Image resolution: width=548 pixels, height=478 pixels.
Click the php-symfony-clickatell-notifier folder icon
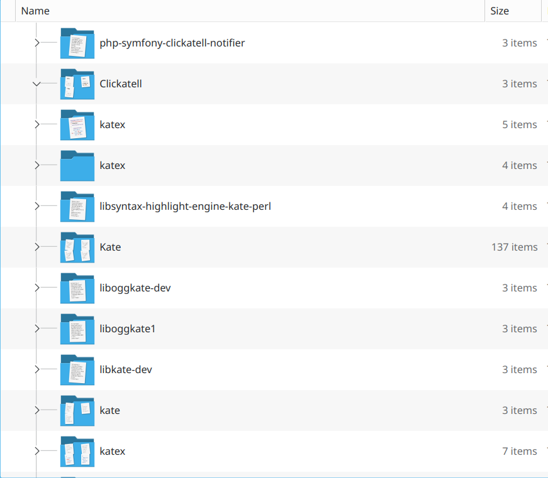click(77, 43)
